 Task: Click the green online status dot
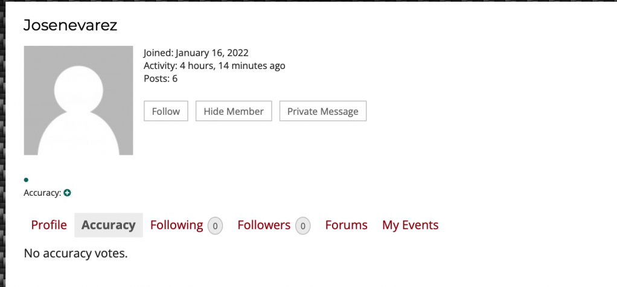click(x=26, y=180)
